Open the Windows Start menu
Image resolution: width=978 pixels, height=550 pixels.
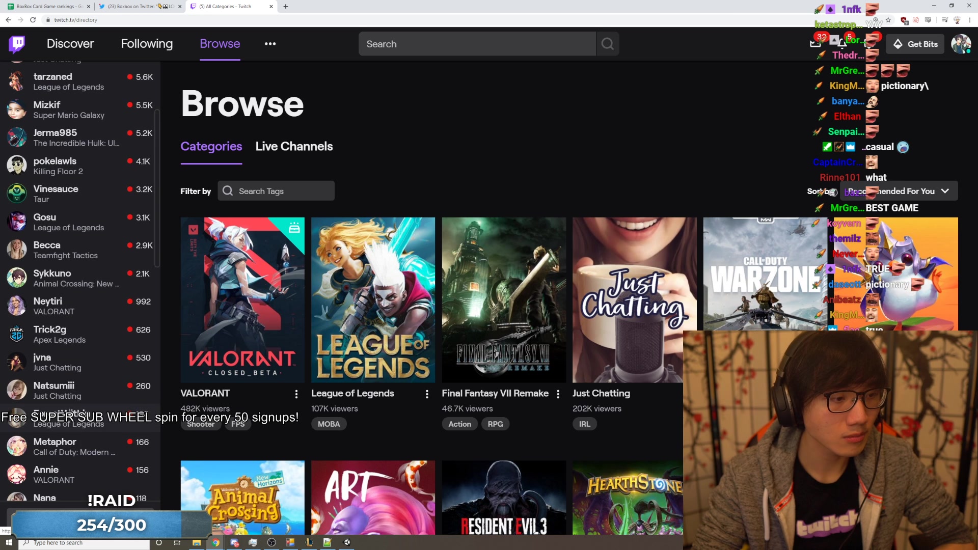pos(9,542)
